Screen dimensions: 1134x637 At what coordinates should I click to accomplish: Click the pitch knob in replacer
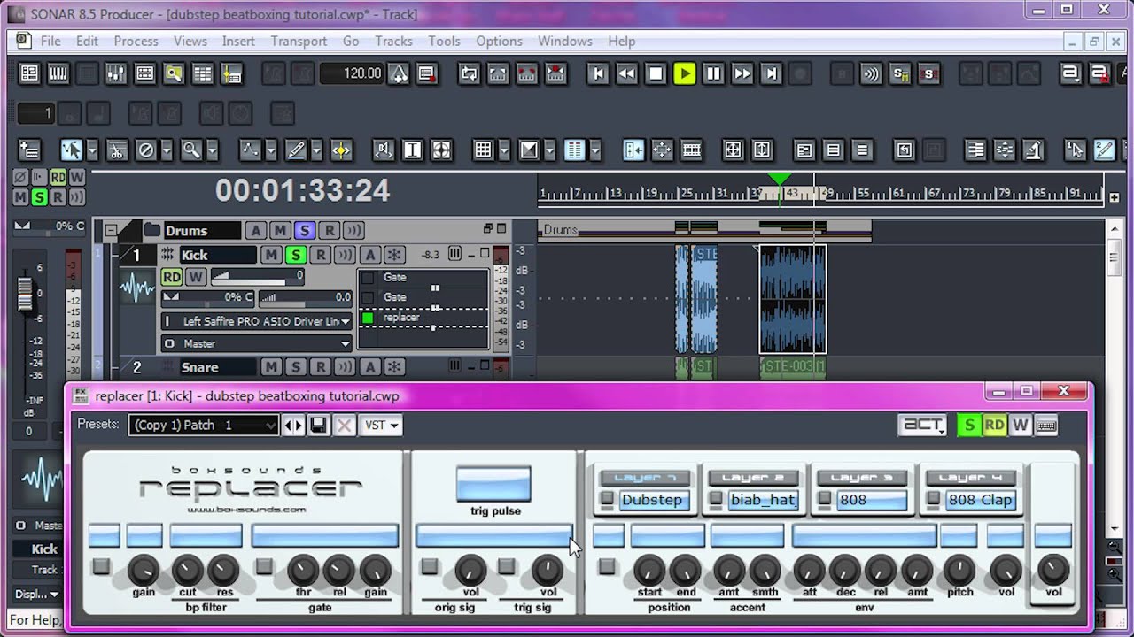click(959, 571)
